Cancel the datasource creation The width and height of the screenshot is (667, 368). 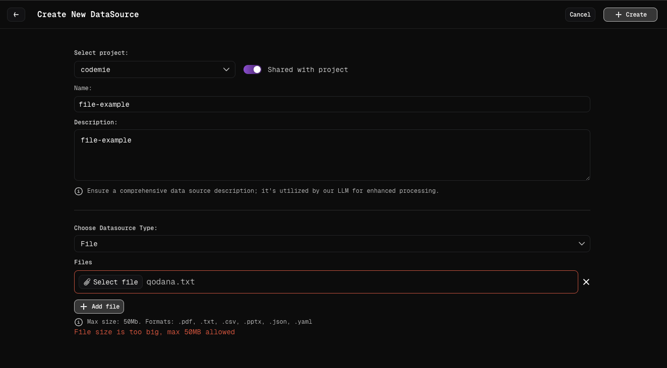click(x=580, y=15)
